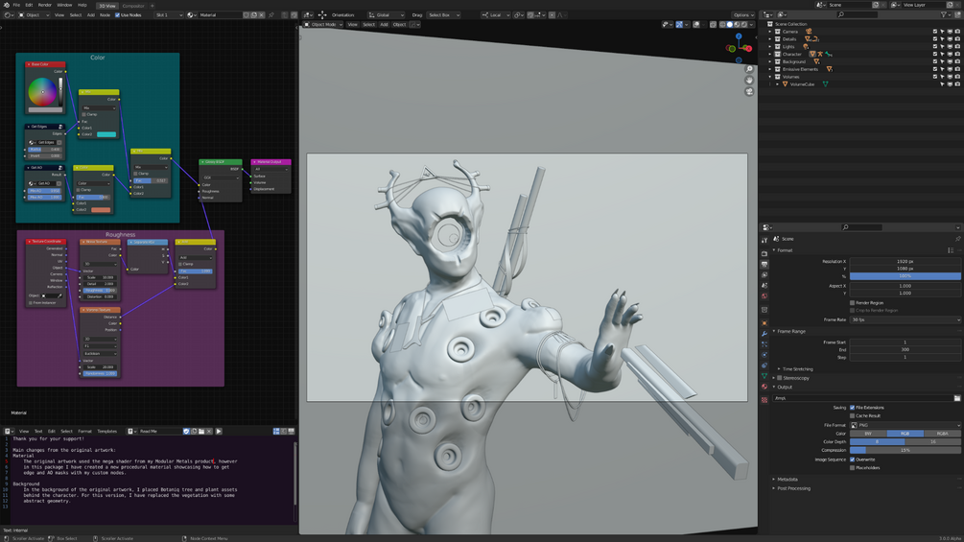
Task: Toggle viewport visibility for Background collection
Action: [950, 61]
